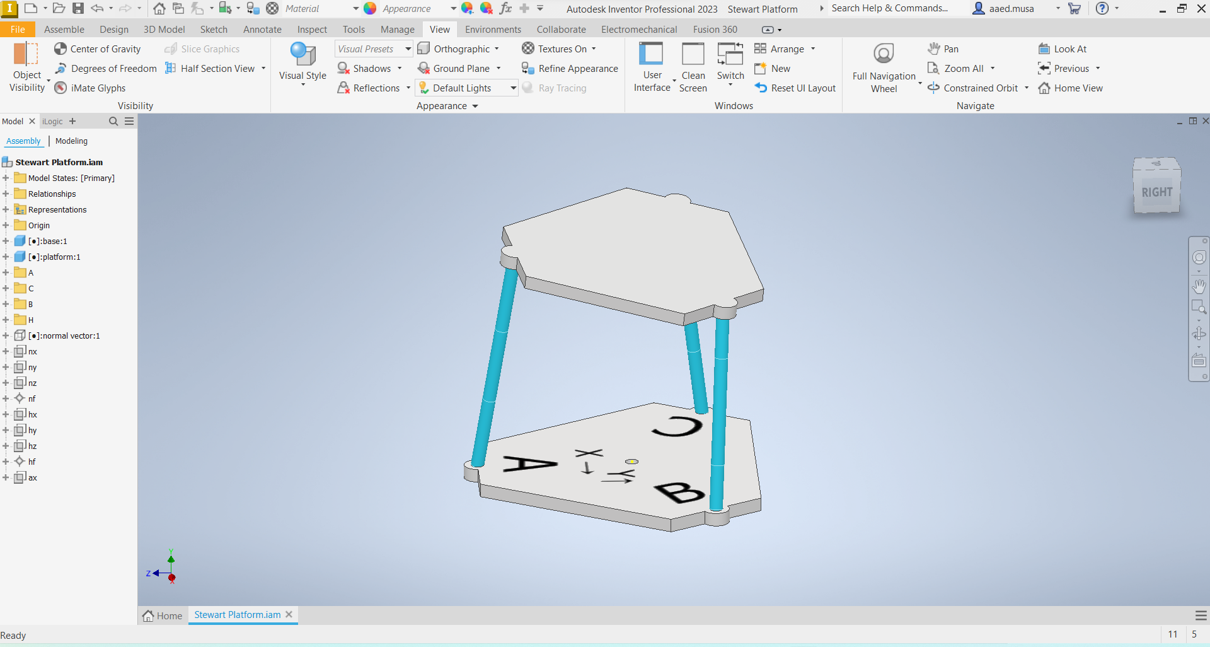The height and width of the screenshot is (647, 1210).
Task: Toggle Shadows on the model
Action: (x=369, y=68)
